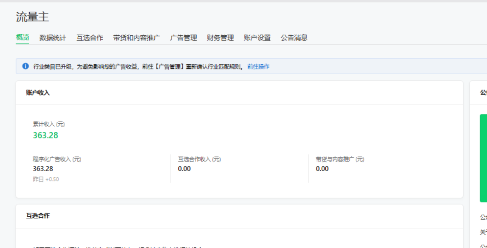Click the 流量主 page title

click(32, 17)
